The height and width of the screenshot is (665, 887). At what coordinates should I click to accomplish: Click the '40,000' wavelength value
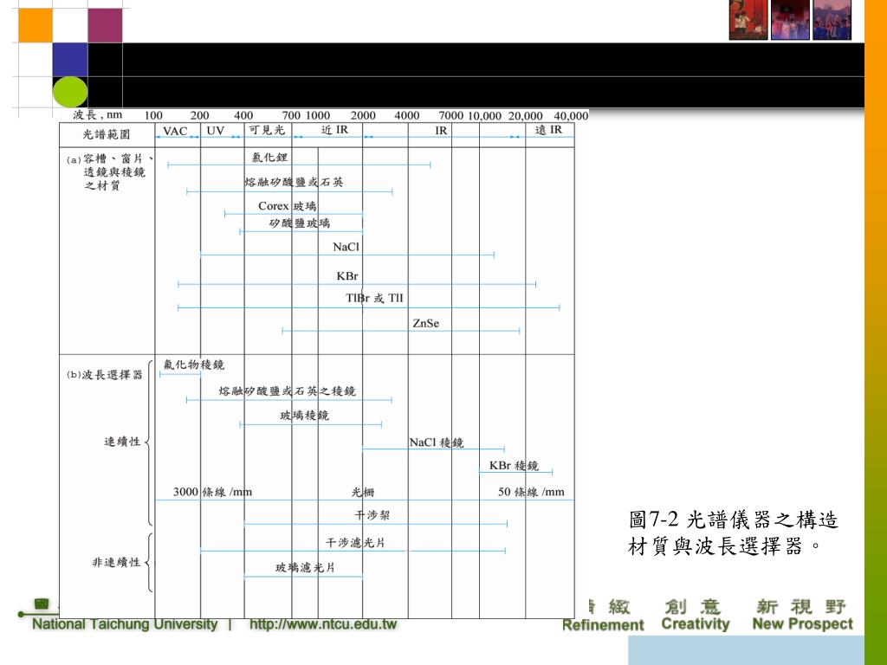[x=571, y=116]
